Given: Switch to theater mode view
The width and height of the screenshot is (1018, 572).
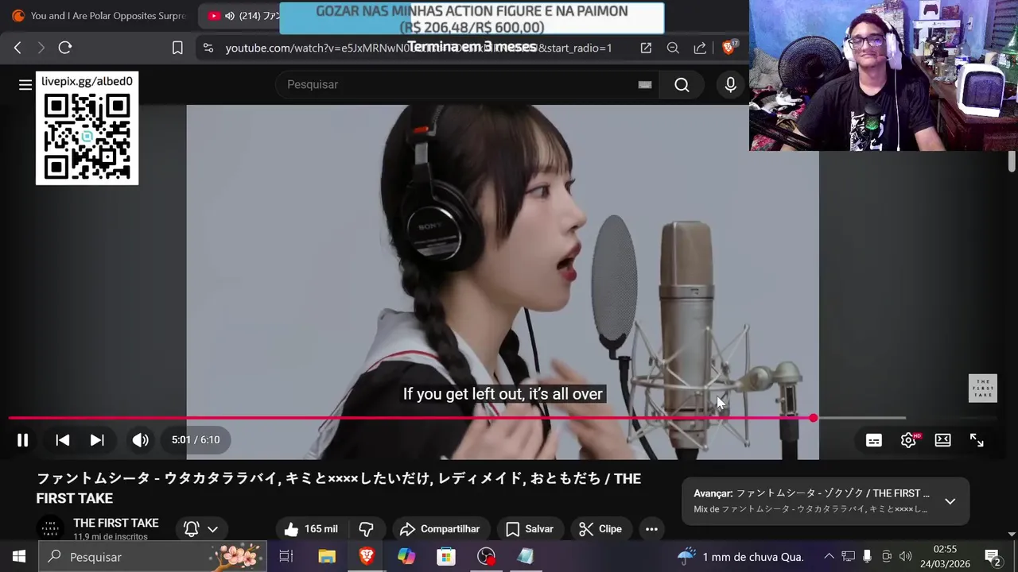Looking at the screenshot, I should point(943,440).
